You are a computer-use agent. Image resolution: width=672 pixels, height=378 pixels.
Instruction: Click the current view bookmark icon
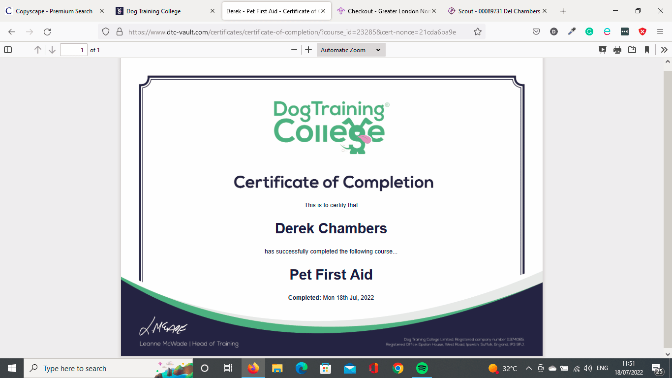(647, 50)
